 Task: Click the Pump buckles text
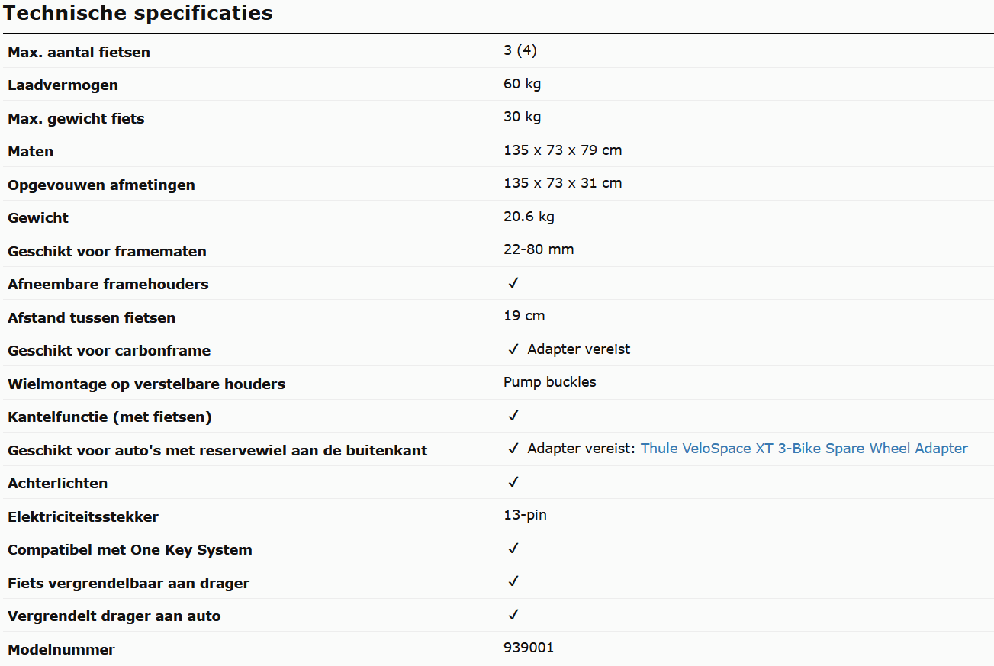point(550,382)
